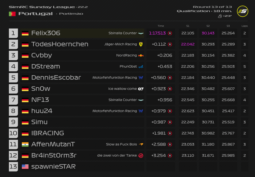Click the soft tyre icon in Felix306's row
Screen dimensions: 255x177
[170, 33]
